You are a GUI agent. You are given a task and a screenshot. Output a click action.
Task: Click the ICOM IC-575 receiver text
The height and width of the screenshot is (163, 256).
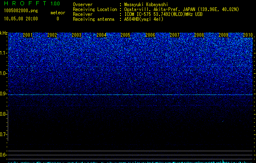(163, 14)
